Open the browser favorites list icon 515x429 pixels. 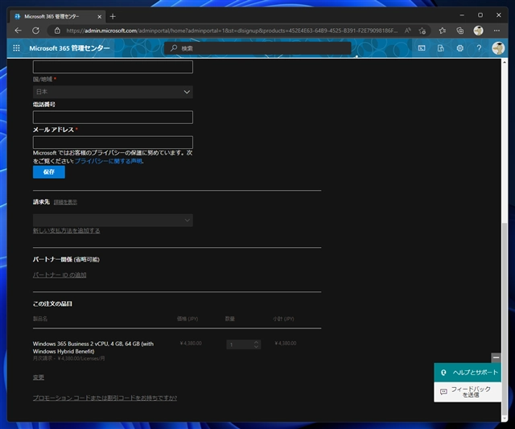442,31
